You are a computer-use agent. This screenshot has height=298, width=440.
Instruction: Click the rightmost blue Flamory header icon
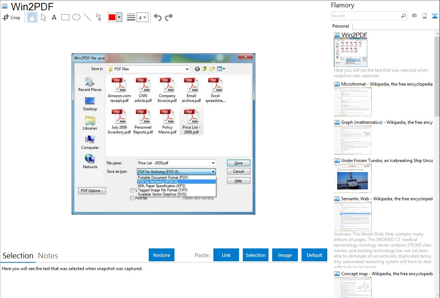tap(434, 16)
